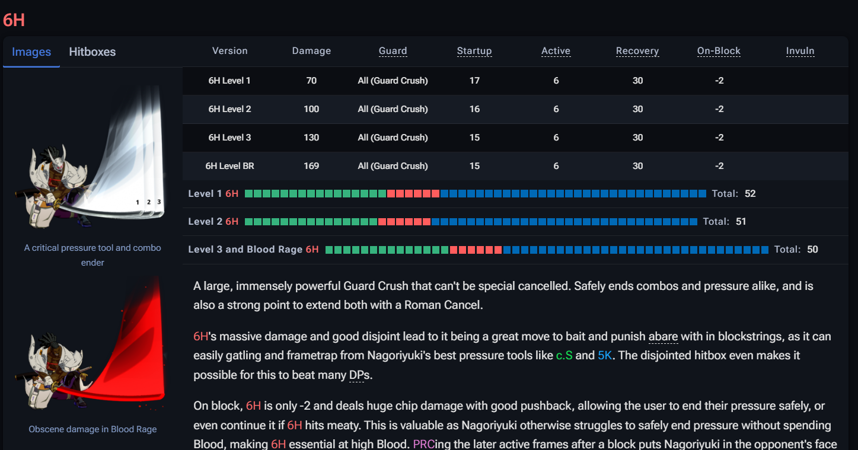Click the red 6H link starting second paragraph
This screenshot has height=450, width=858.
click(201, 337)
